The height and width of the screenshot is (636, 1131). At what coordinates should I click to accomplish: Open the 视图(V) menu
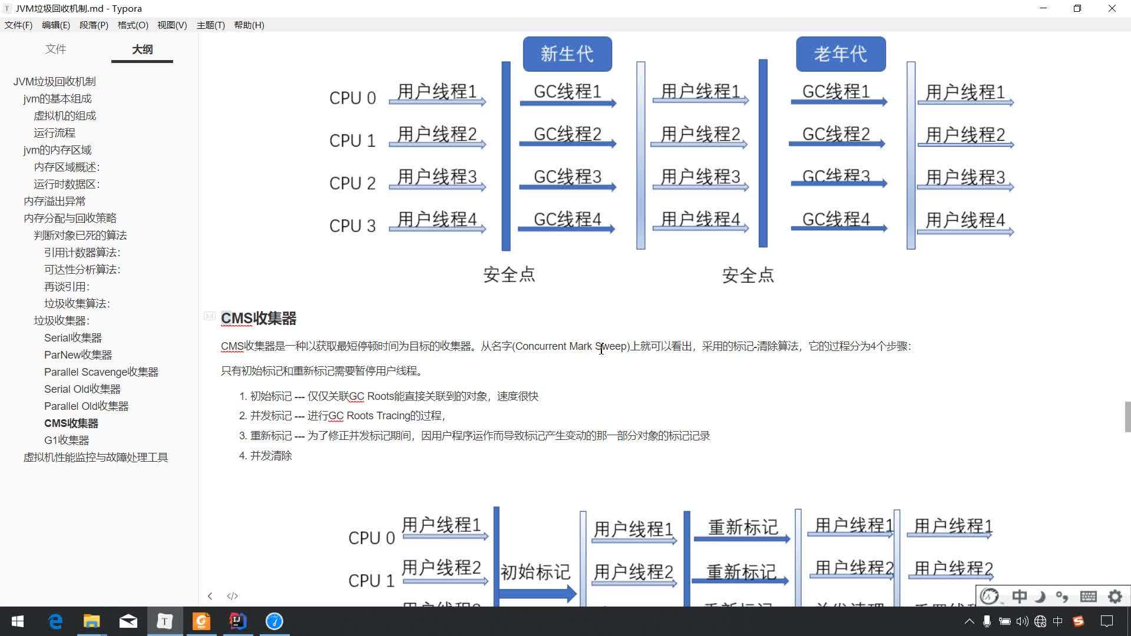pyautogui.click(x=171, y=25)
